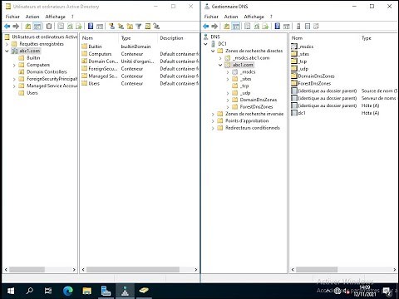Select Domain Controllers in Active Directory tree

tap(47, 71)
